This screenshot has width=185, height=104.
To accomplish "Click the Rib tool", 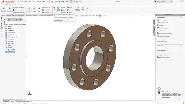I will click(63, 8).
